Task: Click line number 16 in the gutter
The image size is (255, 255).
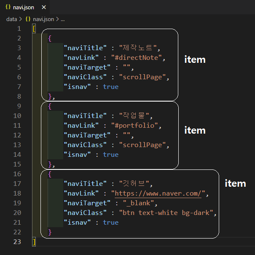Action: (x=17, y=174)
